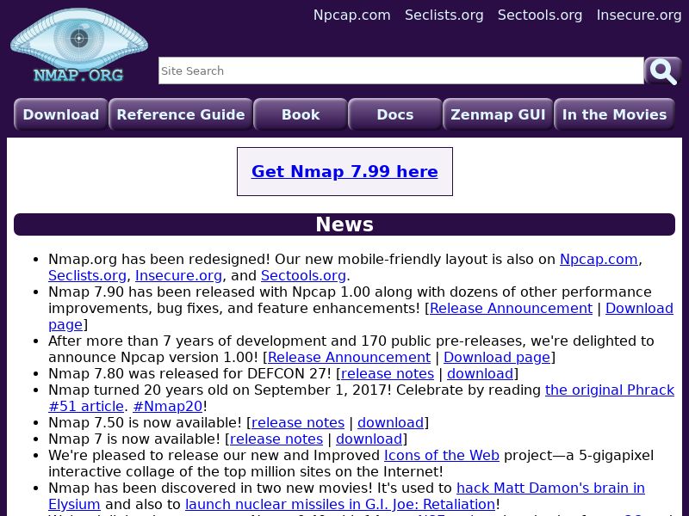This screenshot has height=516, width=689.
Task: Focus the Site Search text field
Action: 400,71
